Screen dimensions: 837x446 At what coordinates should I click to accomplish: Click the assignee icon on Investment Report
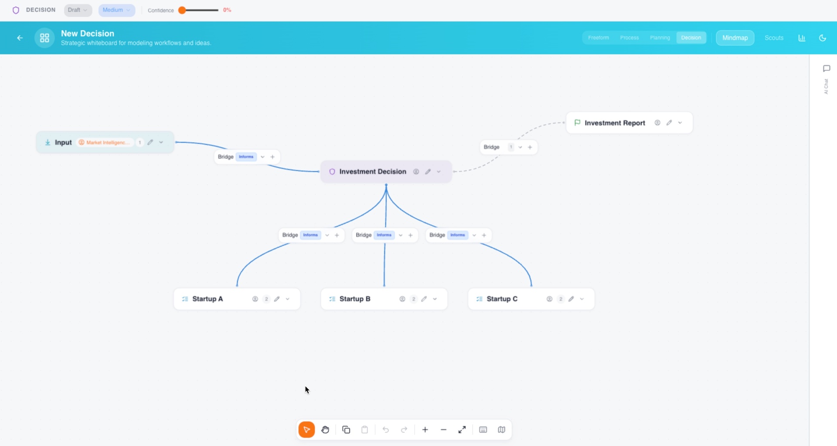(x=657, y=123)
